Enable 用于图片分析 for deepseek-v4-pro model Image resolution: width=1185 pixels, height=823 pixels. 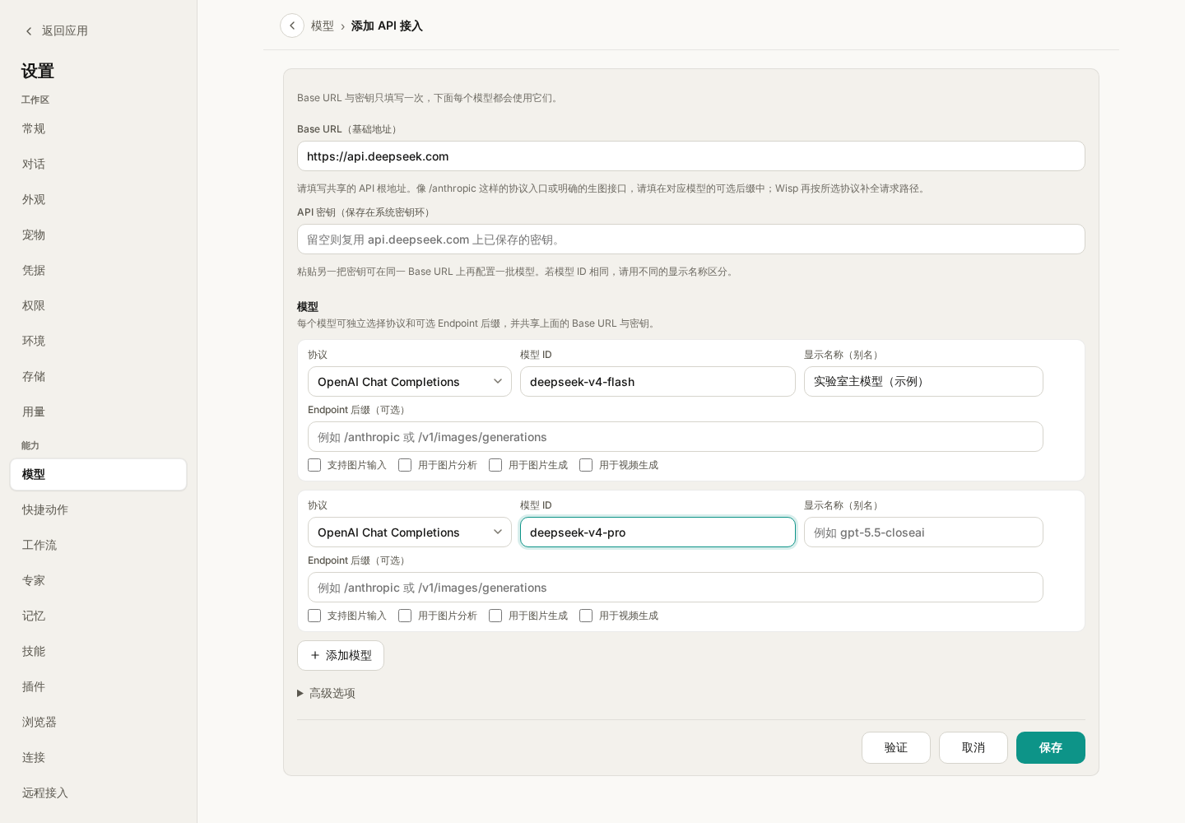(x=405, y=616)
